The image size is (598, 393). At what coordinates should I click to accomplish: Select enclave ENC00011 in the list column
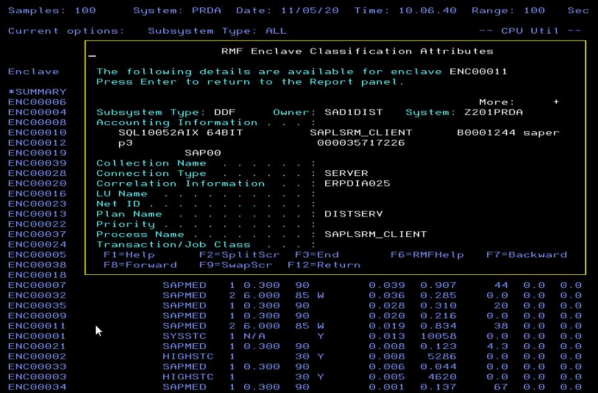(37, 326)
